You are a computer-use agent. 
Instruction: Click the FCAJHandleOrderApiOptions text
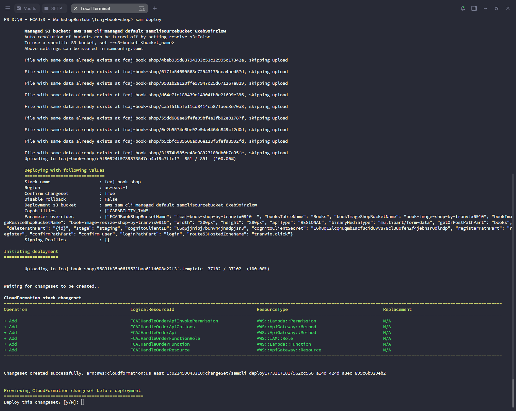pyautogui.click(x=163, y=327)
